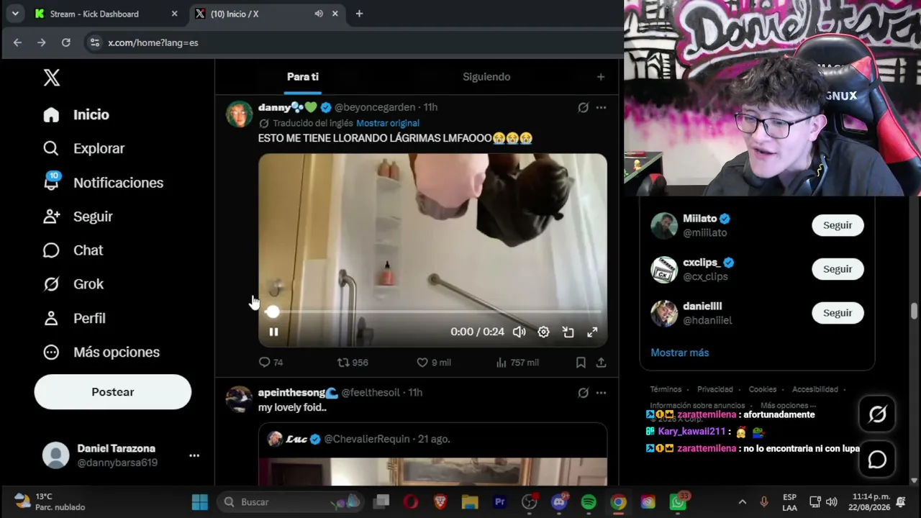Image resolution: width=921 pixels, height=518 pixels.
Task: Open the Seguir sidebar item
Action: pyautogui.click(x=78, y=217)
